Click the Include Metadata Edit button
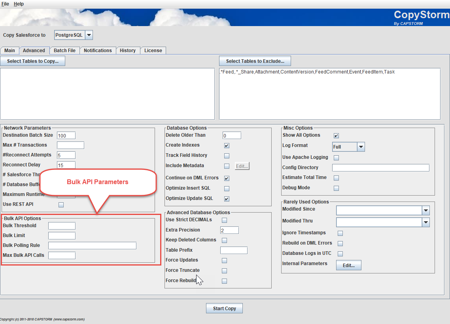This screenshot has height=324, width=450. point(242,166)
